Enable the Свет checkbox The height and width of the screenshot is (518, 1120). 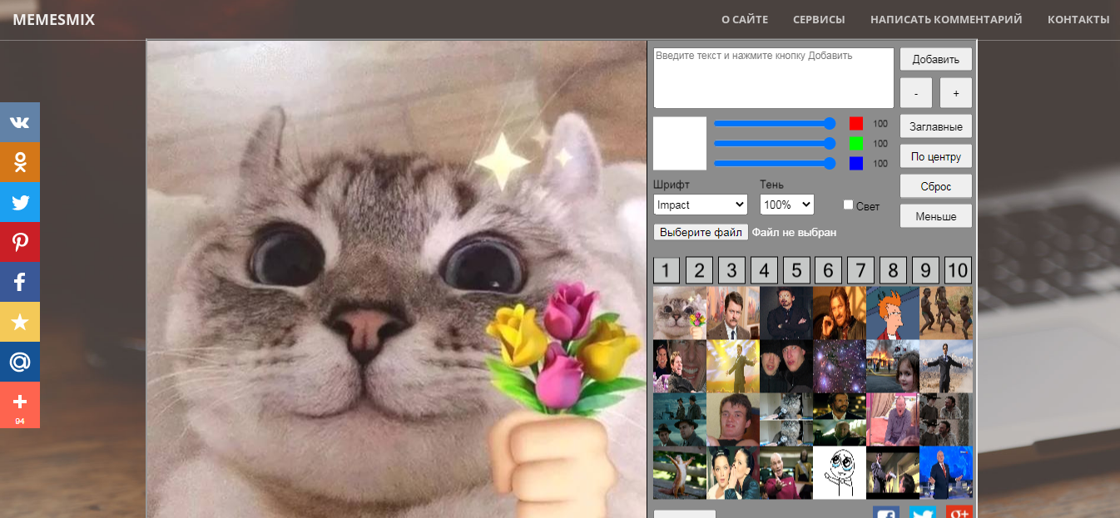point(848,205)
